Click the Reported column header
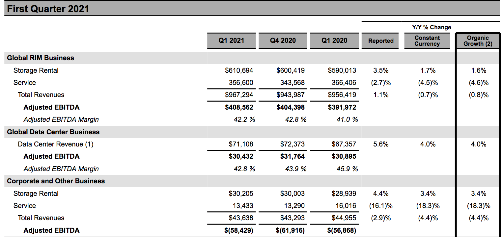Screen dimensions: 502x237 pos(381,41)
